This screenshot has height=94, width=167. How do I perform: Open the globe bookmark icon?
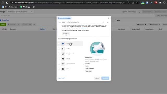click(x=34, y=7)
